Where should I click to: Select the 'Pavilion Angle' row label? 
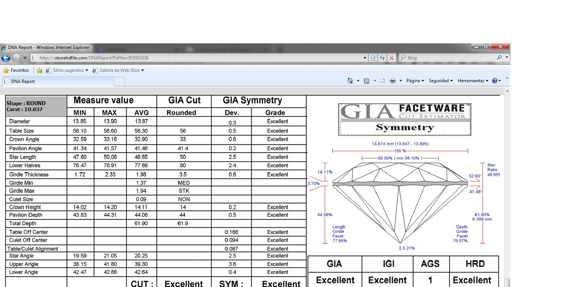pos(25,148)
